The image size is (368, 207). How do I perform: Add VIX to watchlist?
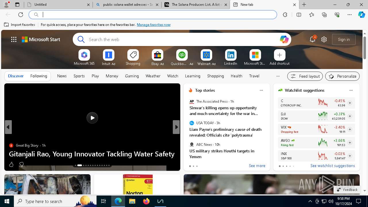click(x=350, y=129)
